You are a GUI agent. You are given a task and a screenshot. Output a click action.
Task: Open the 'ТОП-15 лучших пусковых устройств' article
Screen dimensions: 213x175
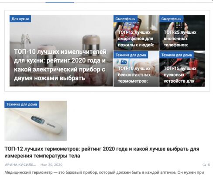click(x=180, y=75)
